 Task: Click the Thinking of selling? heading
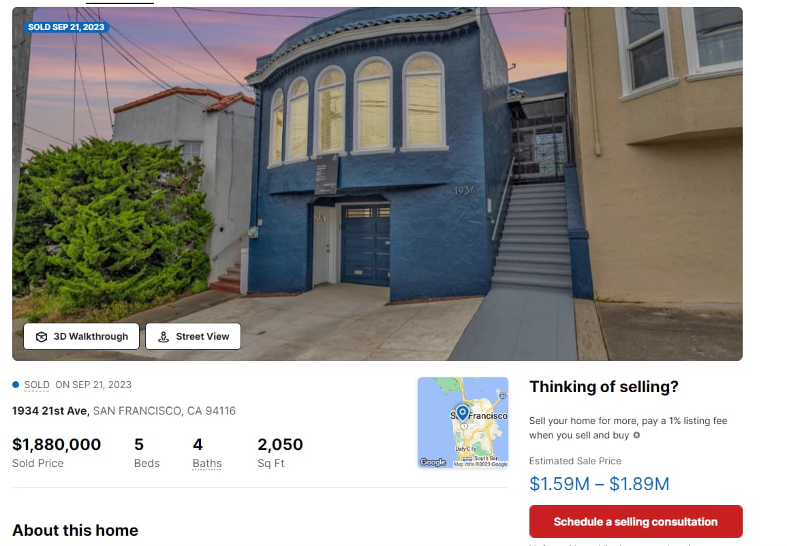coord(604,387)
